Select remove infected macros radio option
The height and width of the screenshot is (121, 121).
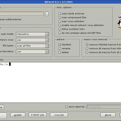click(x=87, y=44)
